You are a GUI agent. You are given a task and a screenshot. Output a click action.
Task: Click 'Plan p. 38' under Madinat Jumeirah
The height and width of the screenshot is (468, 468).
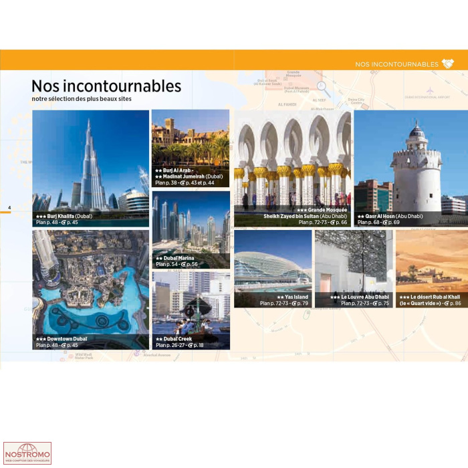pyautogui.click(x=166, y=183)
